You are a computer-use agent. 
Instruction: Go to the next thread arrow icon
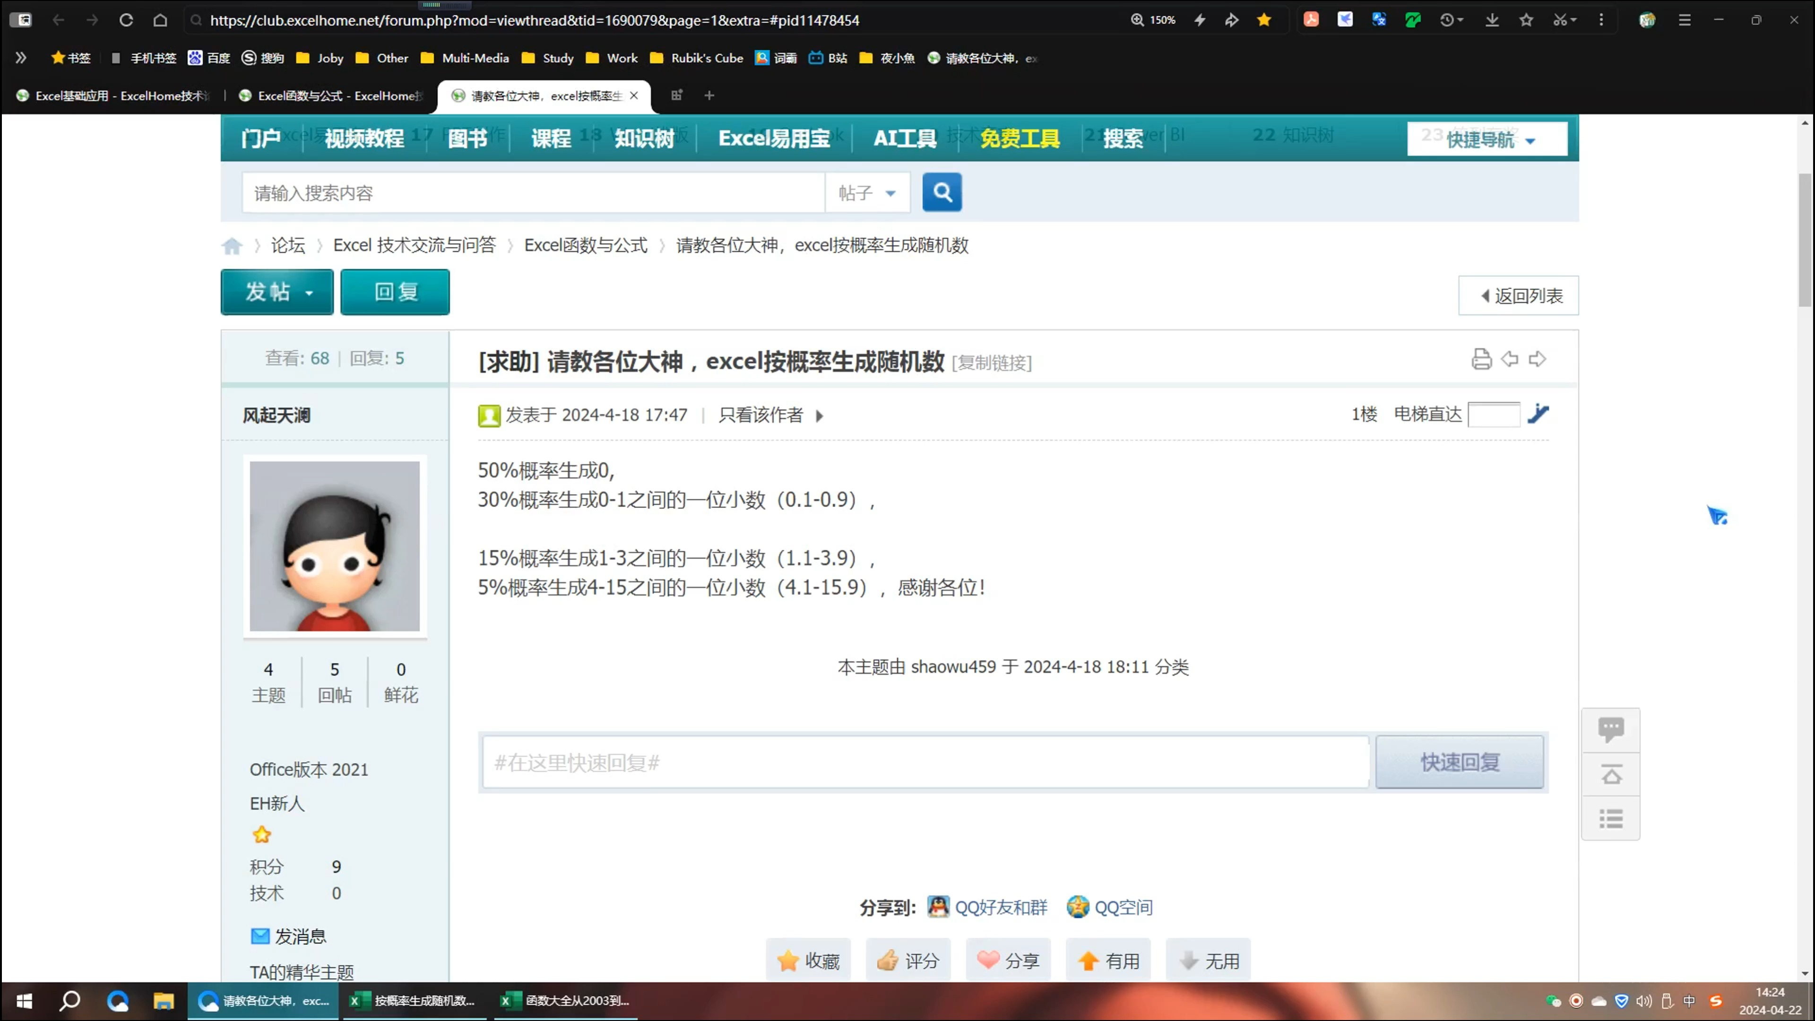tap(1538, 359)
